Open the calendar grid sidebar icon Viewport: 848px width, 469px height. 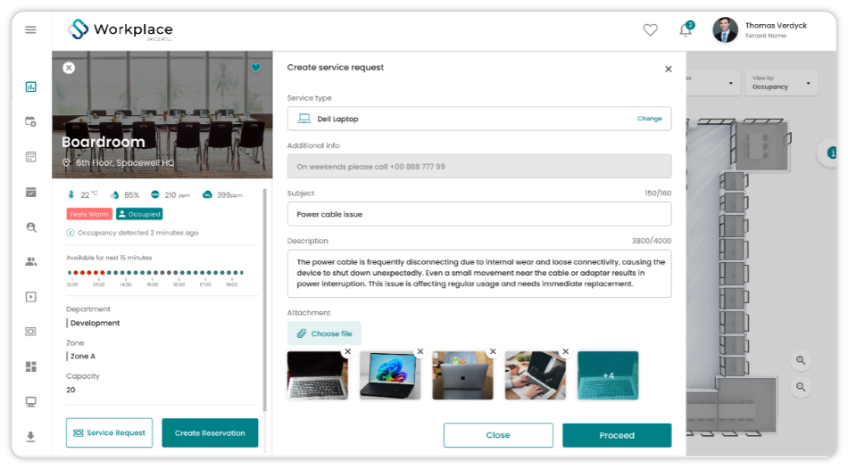tap(31, 157)
